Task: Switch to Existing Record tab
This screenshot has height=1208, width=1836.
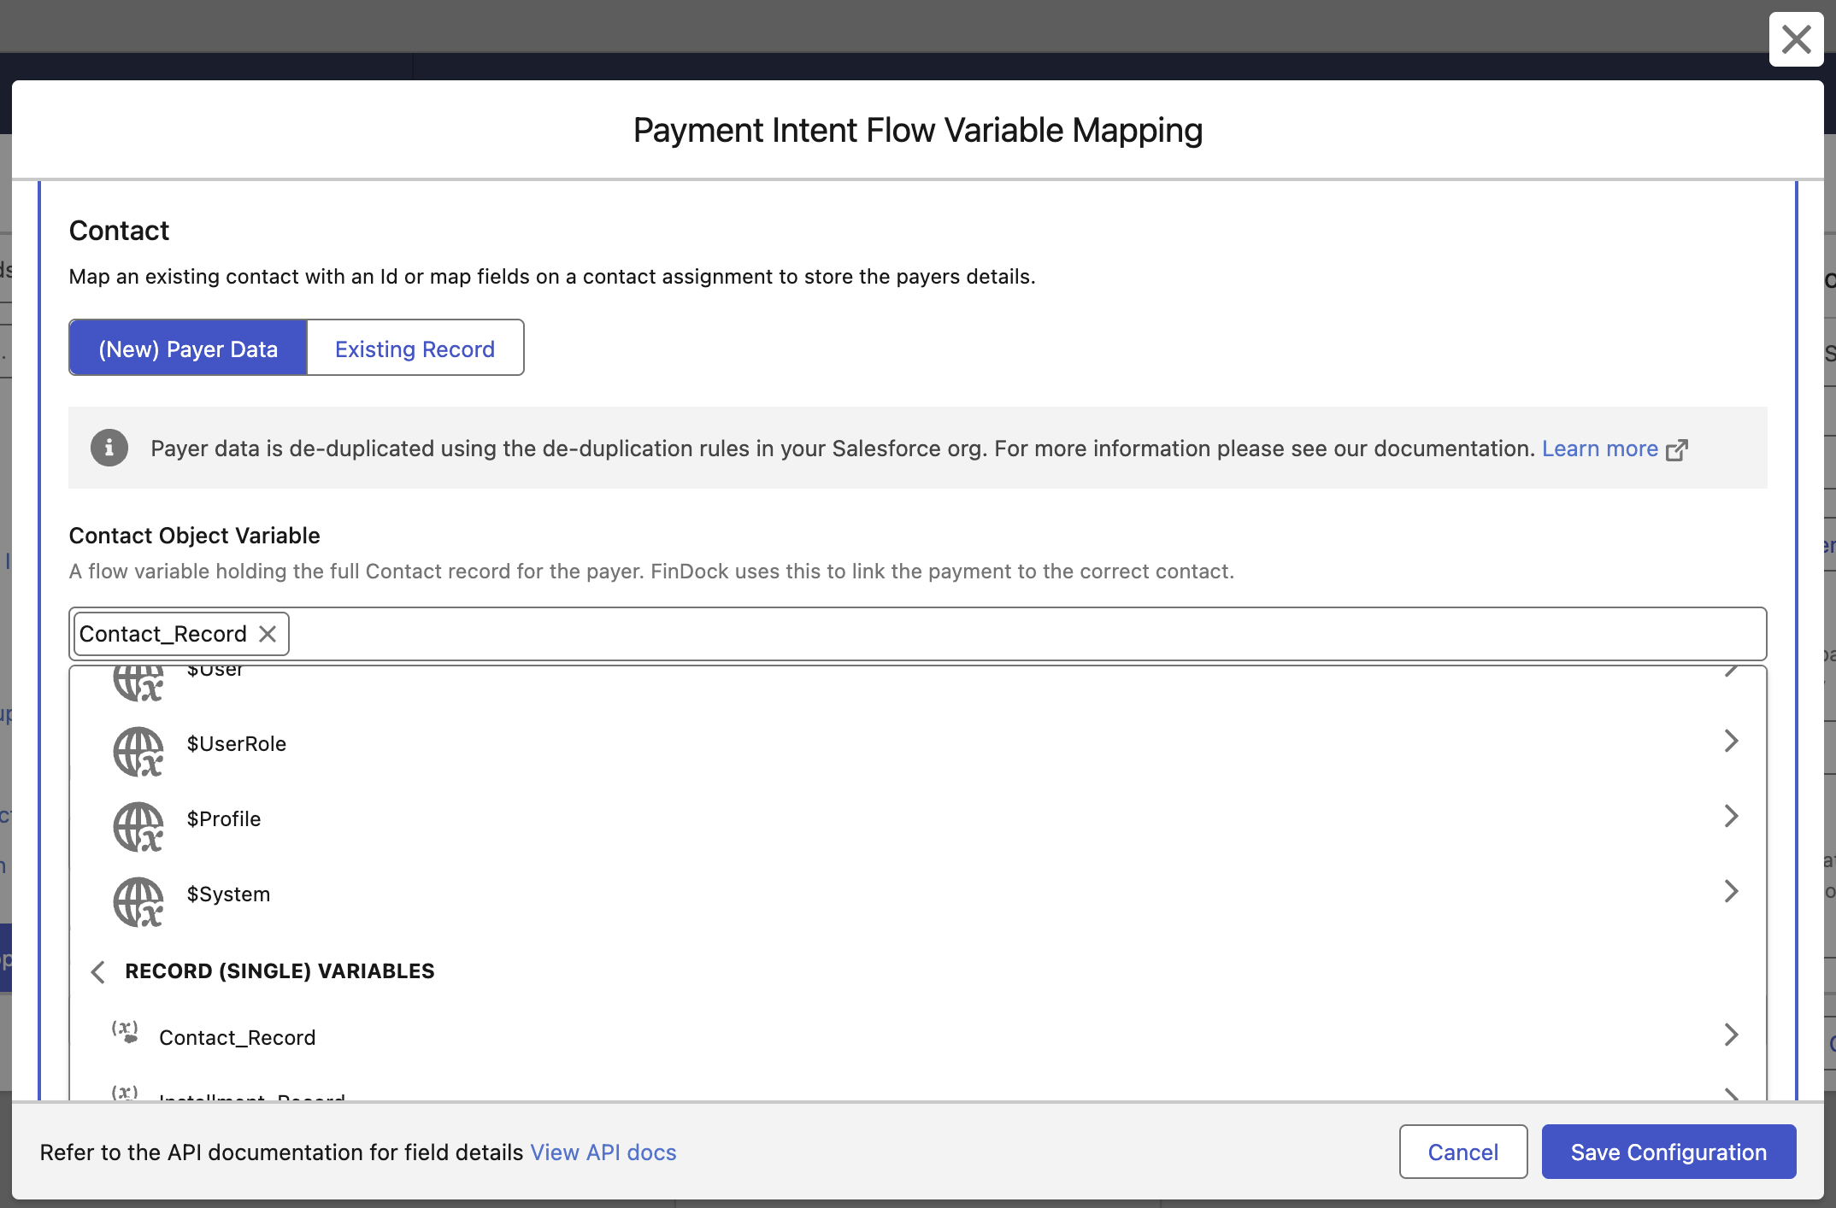Action: (415, 349)
